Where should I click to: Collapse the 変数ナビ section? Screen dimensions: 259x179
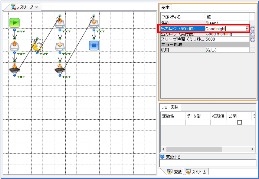point(162,157)
